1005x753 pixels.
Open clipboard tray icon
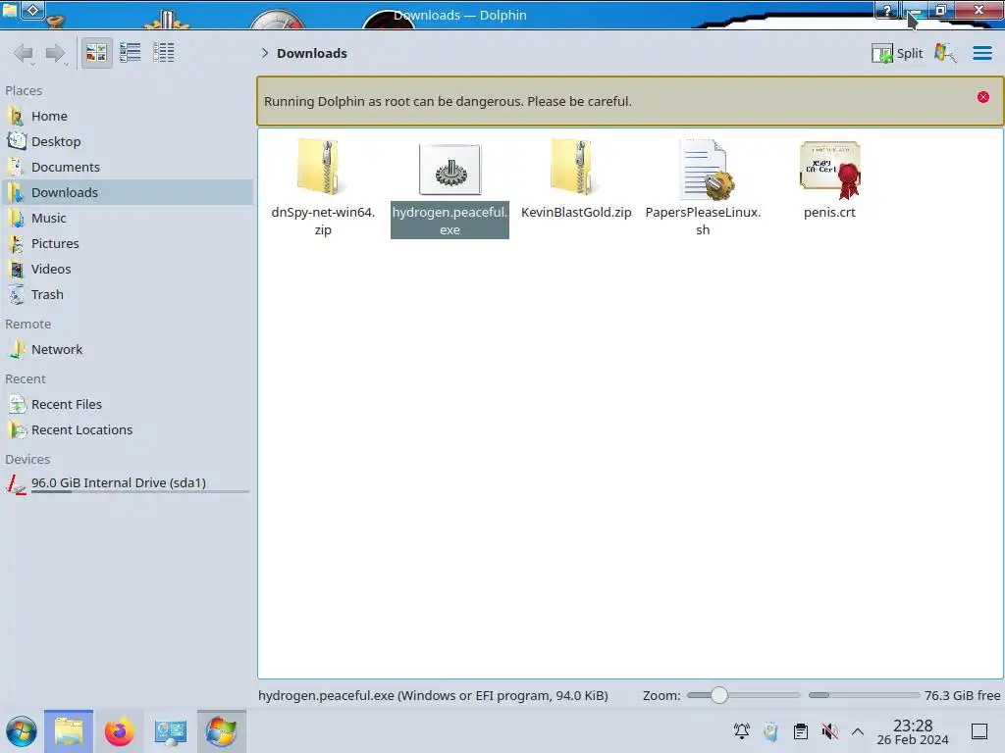(801, 731)
